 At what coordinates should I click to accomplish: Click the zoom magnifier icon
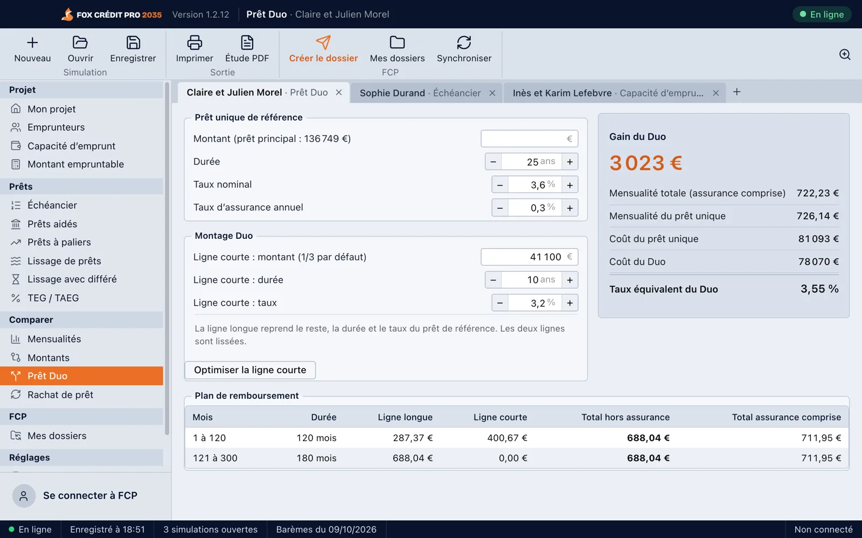click(x=845, y=54)
